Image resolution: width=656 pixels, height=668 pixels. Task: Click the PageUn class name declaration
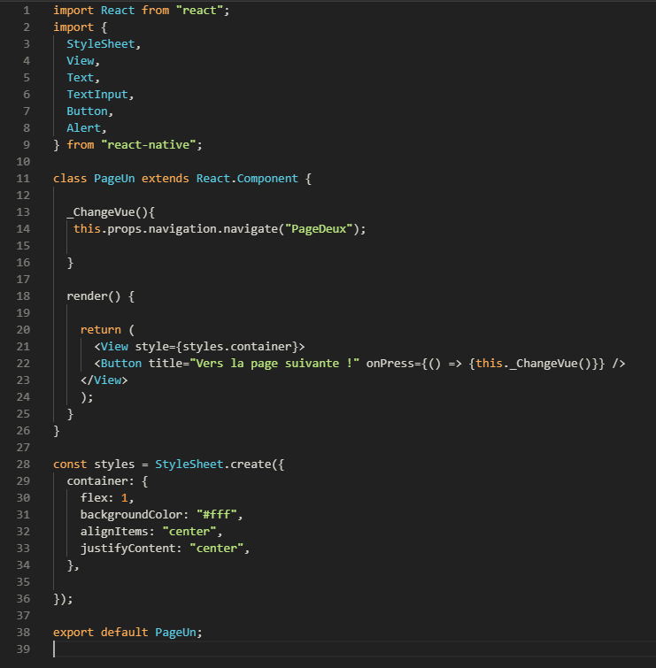coord(114,179)
